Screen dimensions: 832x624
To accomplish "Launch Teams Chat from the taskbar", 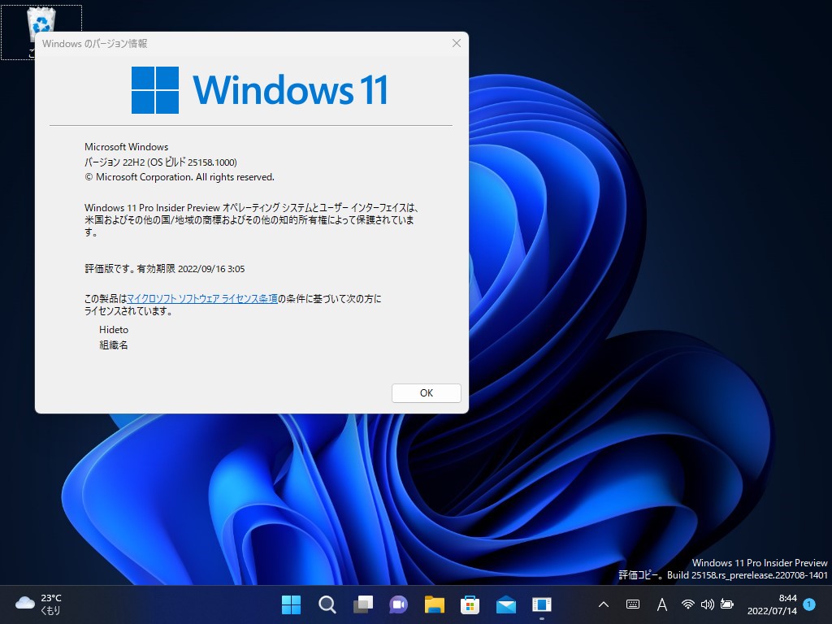I will [x=398, y=604].
